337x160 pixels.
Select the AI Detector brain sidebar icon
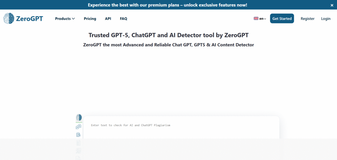coord(79,118)
